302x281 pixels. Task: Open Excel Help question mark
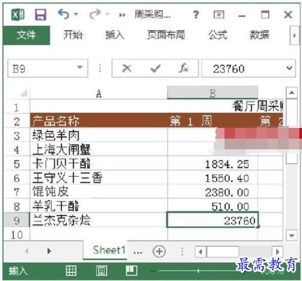point(196,14)
